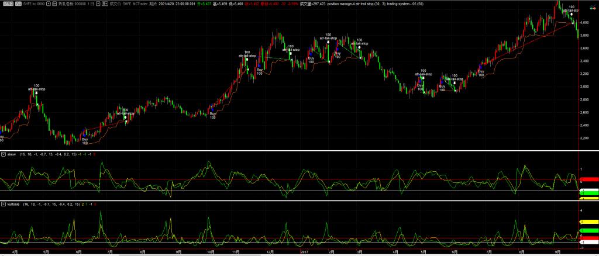The width and height of the screenshot is (599, 256).
Task: Open the dropdown arrow right after SHFE.hc 0000
Action: click(48, 4)
